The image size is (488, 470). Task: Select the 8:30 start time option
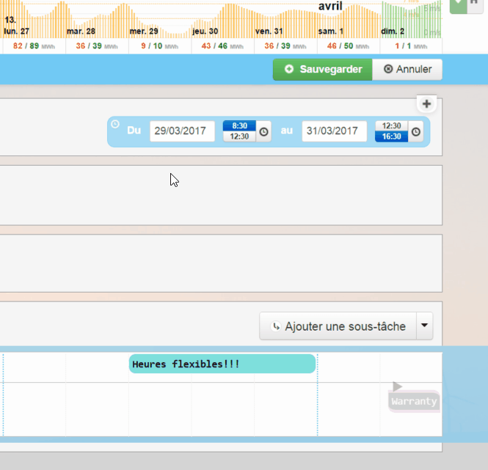tap(239, 126)
